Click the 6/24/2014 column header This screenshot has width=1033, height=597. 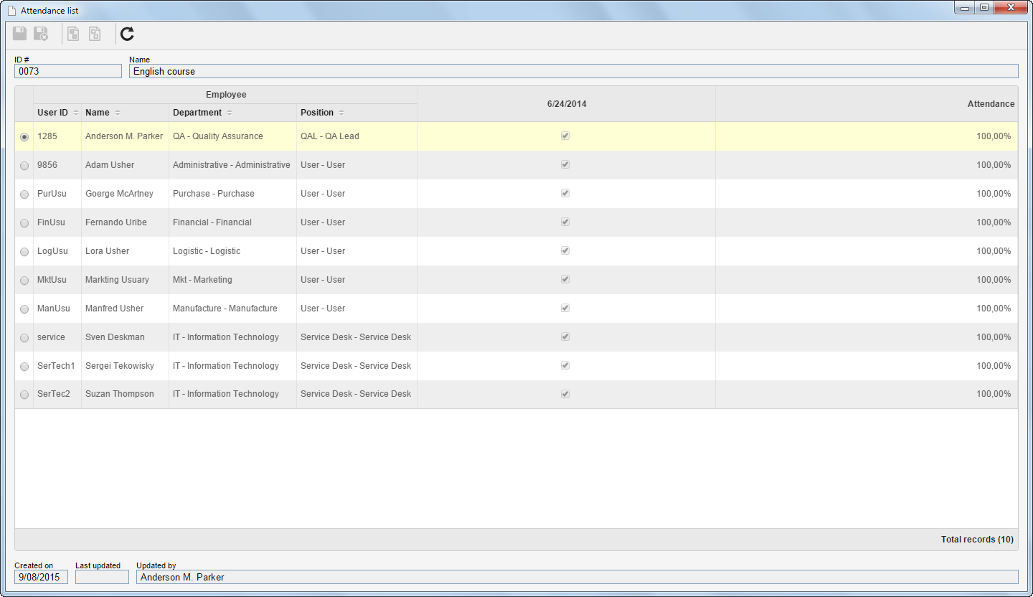[566, 104]
